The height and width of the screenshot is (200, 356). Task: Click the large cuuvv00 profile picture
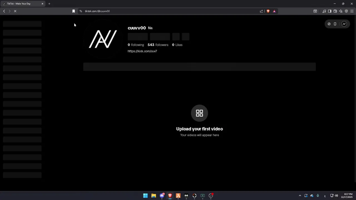pos(103,39)
